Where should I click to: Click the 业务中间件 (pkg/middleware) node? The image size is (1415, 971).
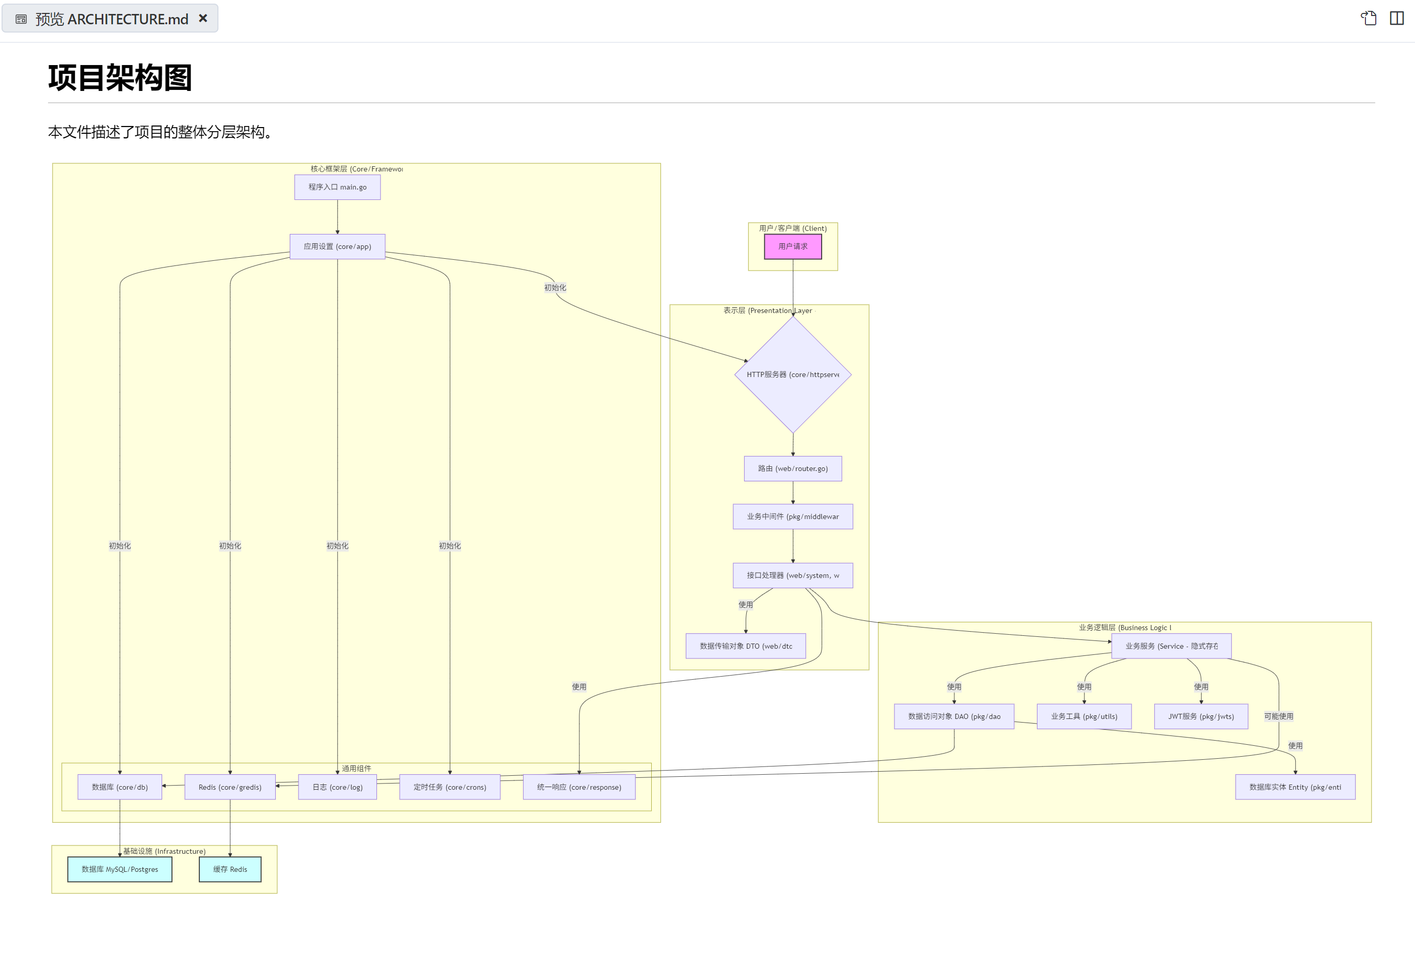click(x=793, y=517)
